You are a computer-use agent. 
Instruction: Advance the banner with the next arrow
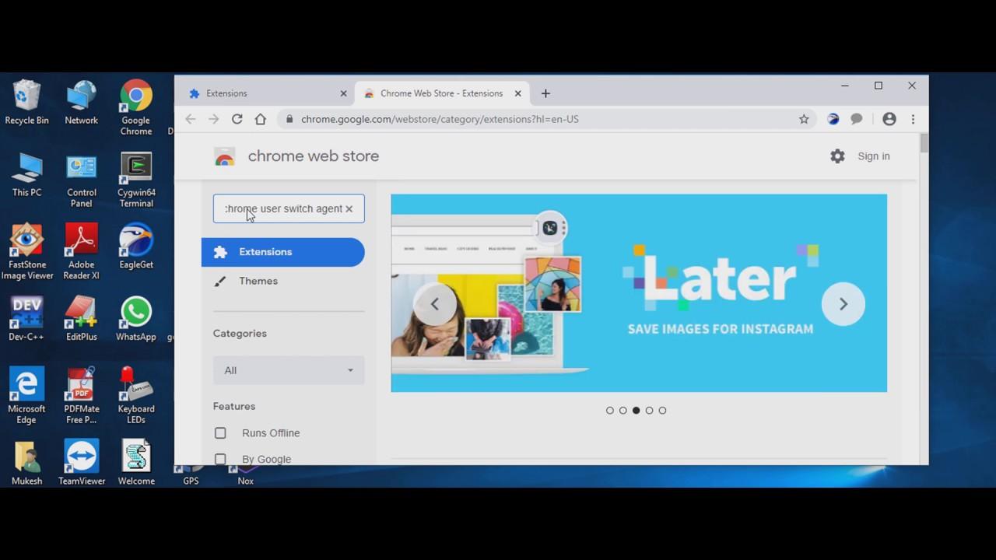tap(843, 304)
